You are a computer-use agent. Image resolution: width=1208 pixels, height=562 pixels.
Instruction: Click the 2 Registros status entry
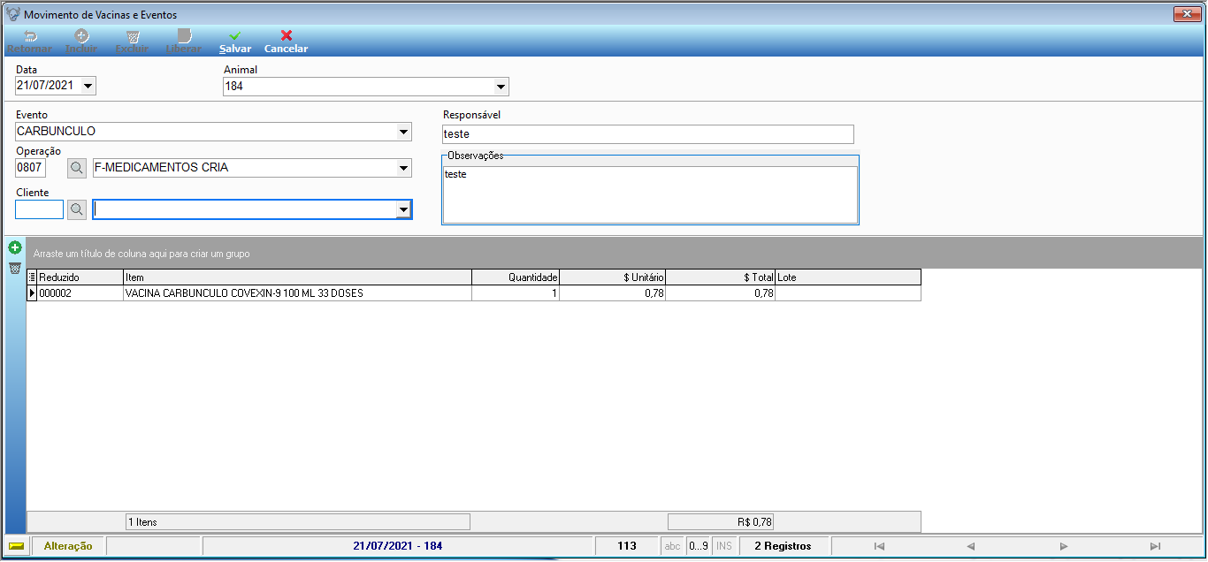pos(783,546)
